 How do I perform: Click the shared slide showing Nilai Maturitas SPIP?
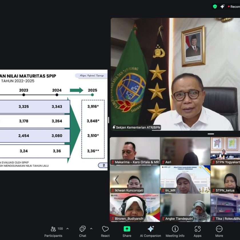(x=53, y=120)
